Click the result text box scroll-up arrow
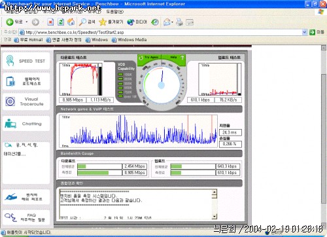 215,192
